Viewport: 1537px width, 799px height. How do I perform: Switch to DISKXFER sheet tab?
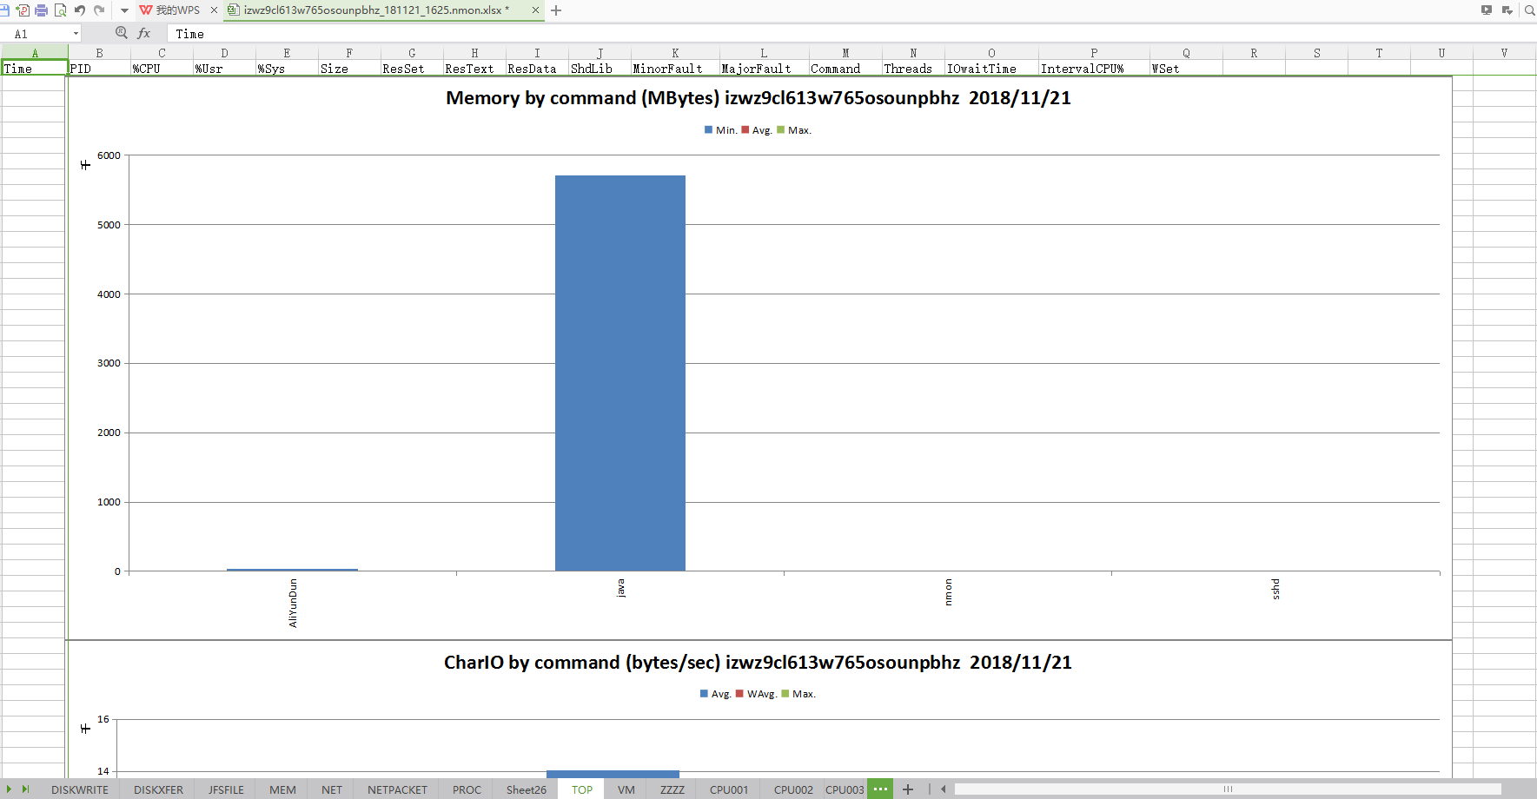[x=158, y=789]
